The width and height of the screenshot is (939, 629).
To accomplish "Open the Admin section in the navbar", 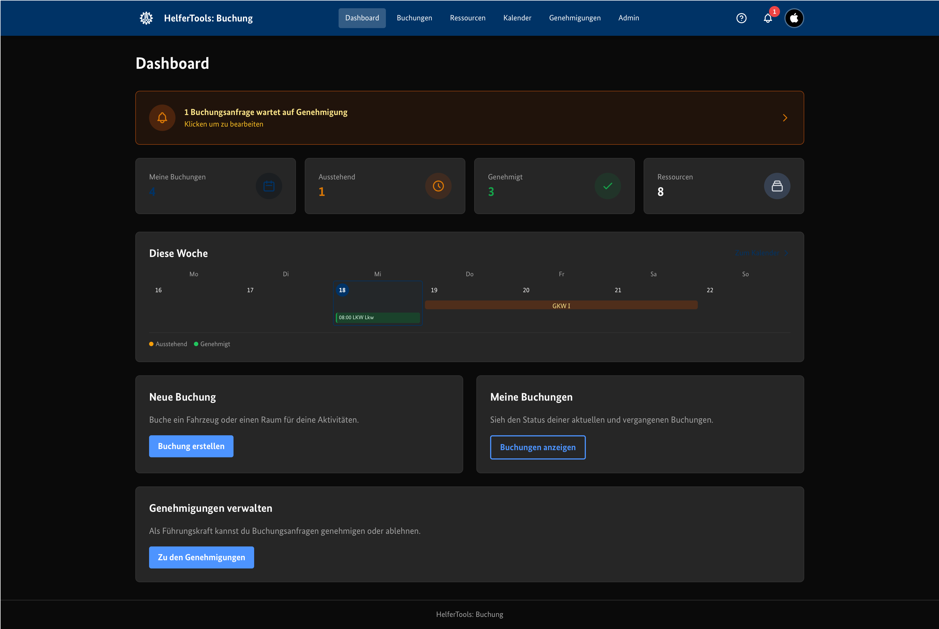I will (x=628, y=18).
